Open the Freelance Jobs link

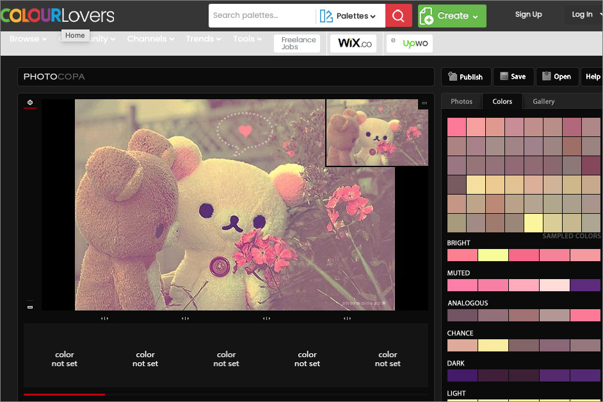(298, 43)
